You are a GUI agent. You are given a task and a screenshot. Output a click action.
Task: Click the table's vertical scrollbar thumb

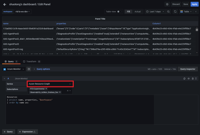pos(197,30)
